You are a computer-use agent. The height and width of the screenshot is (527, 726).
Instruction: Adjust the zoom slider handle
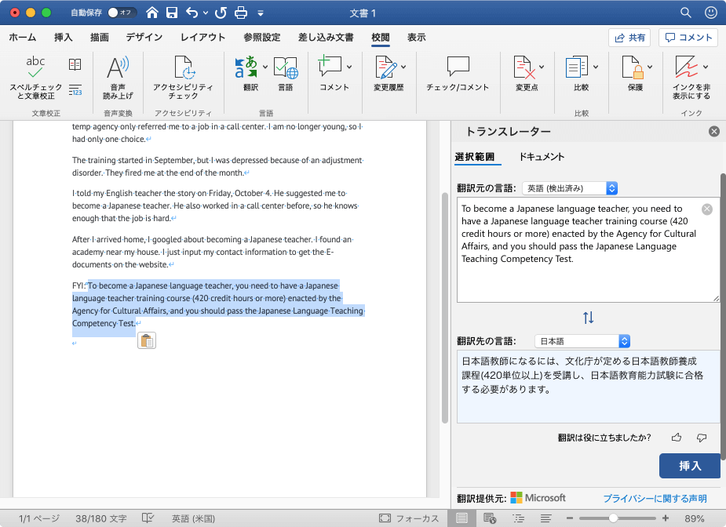613,518
